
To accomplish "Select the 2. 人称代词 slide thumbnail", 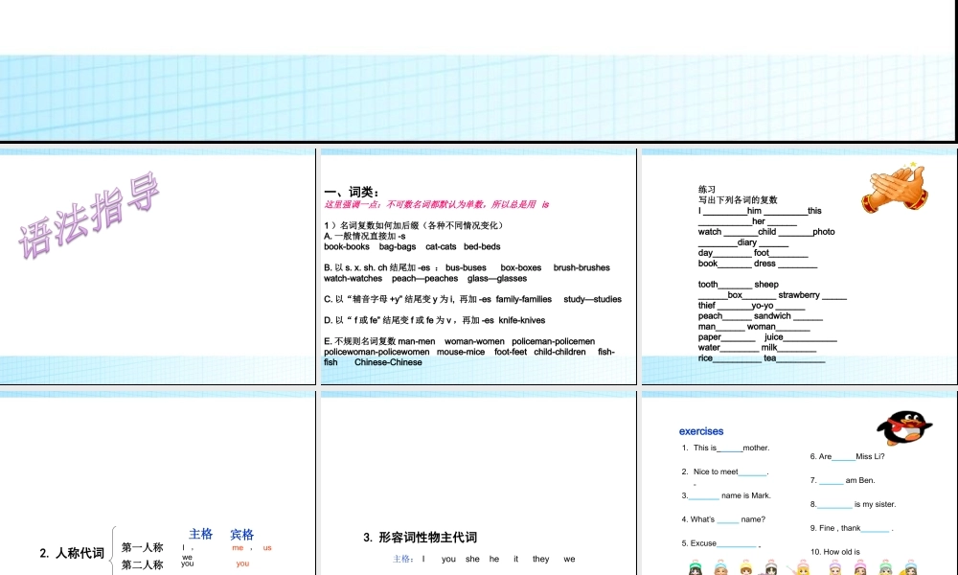I will click(157, 483).
